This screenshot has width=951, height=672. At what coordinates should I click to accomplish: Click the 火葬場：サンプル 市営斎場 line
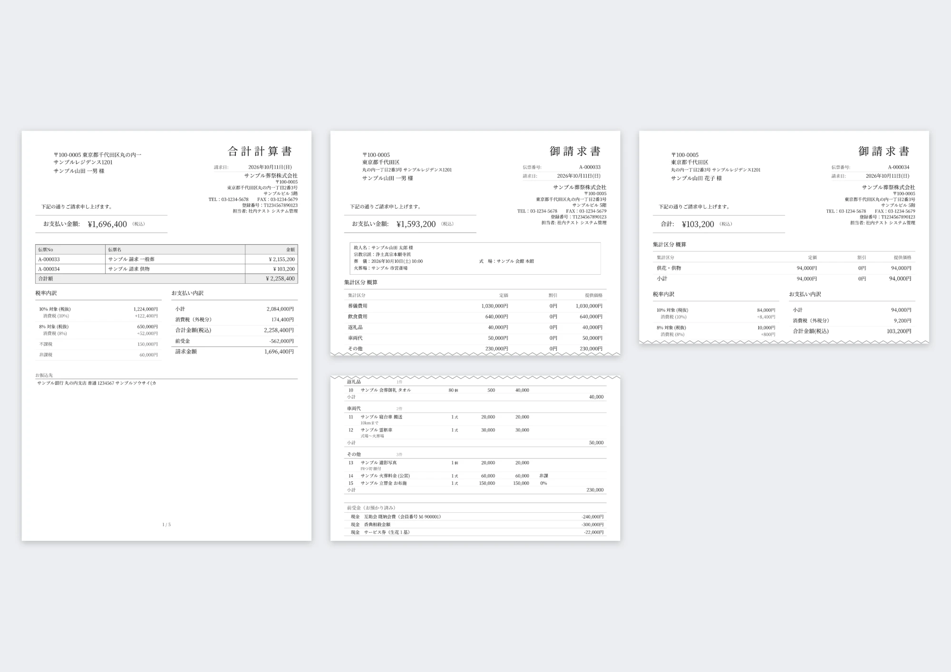(x=380, y=268)
